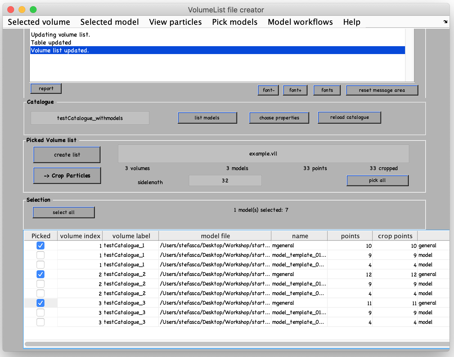Check Picked for testCatalogue_1 model_template_01 row
This screenshot has height=357, width=454.
click(x=41, y=255)
